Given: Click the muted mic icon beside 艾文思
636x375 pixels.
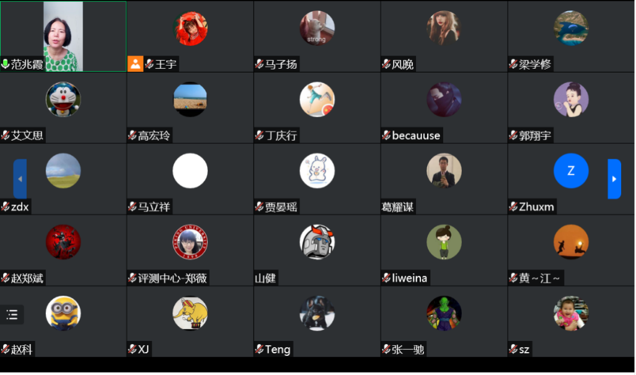Looking at the screenshot, I should pyautogui.click(x=6, y=135).
